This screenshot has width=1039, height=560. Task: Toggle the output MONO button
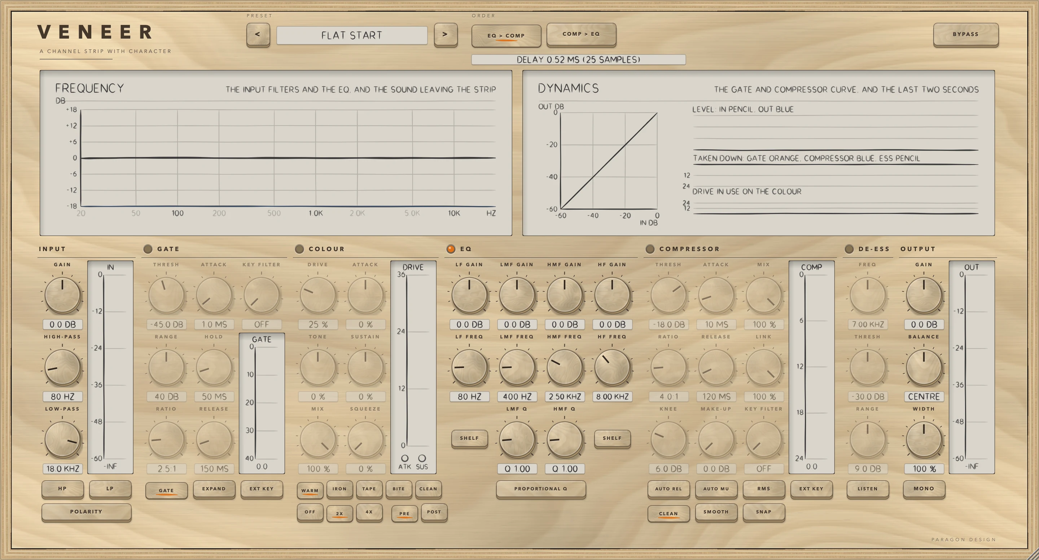pyautogui.click(x=924, y=489)
